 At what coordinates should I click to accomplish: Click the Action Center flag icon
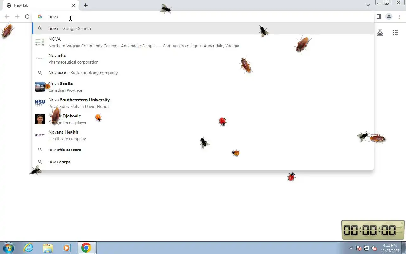pyautogui.click(x=359, y=248)
